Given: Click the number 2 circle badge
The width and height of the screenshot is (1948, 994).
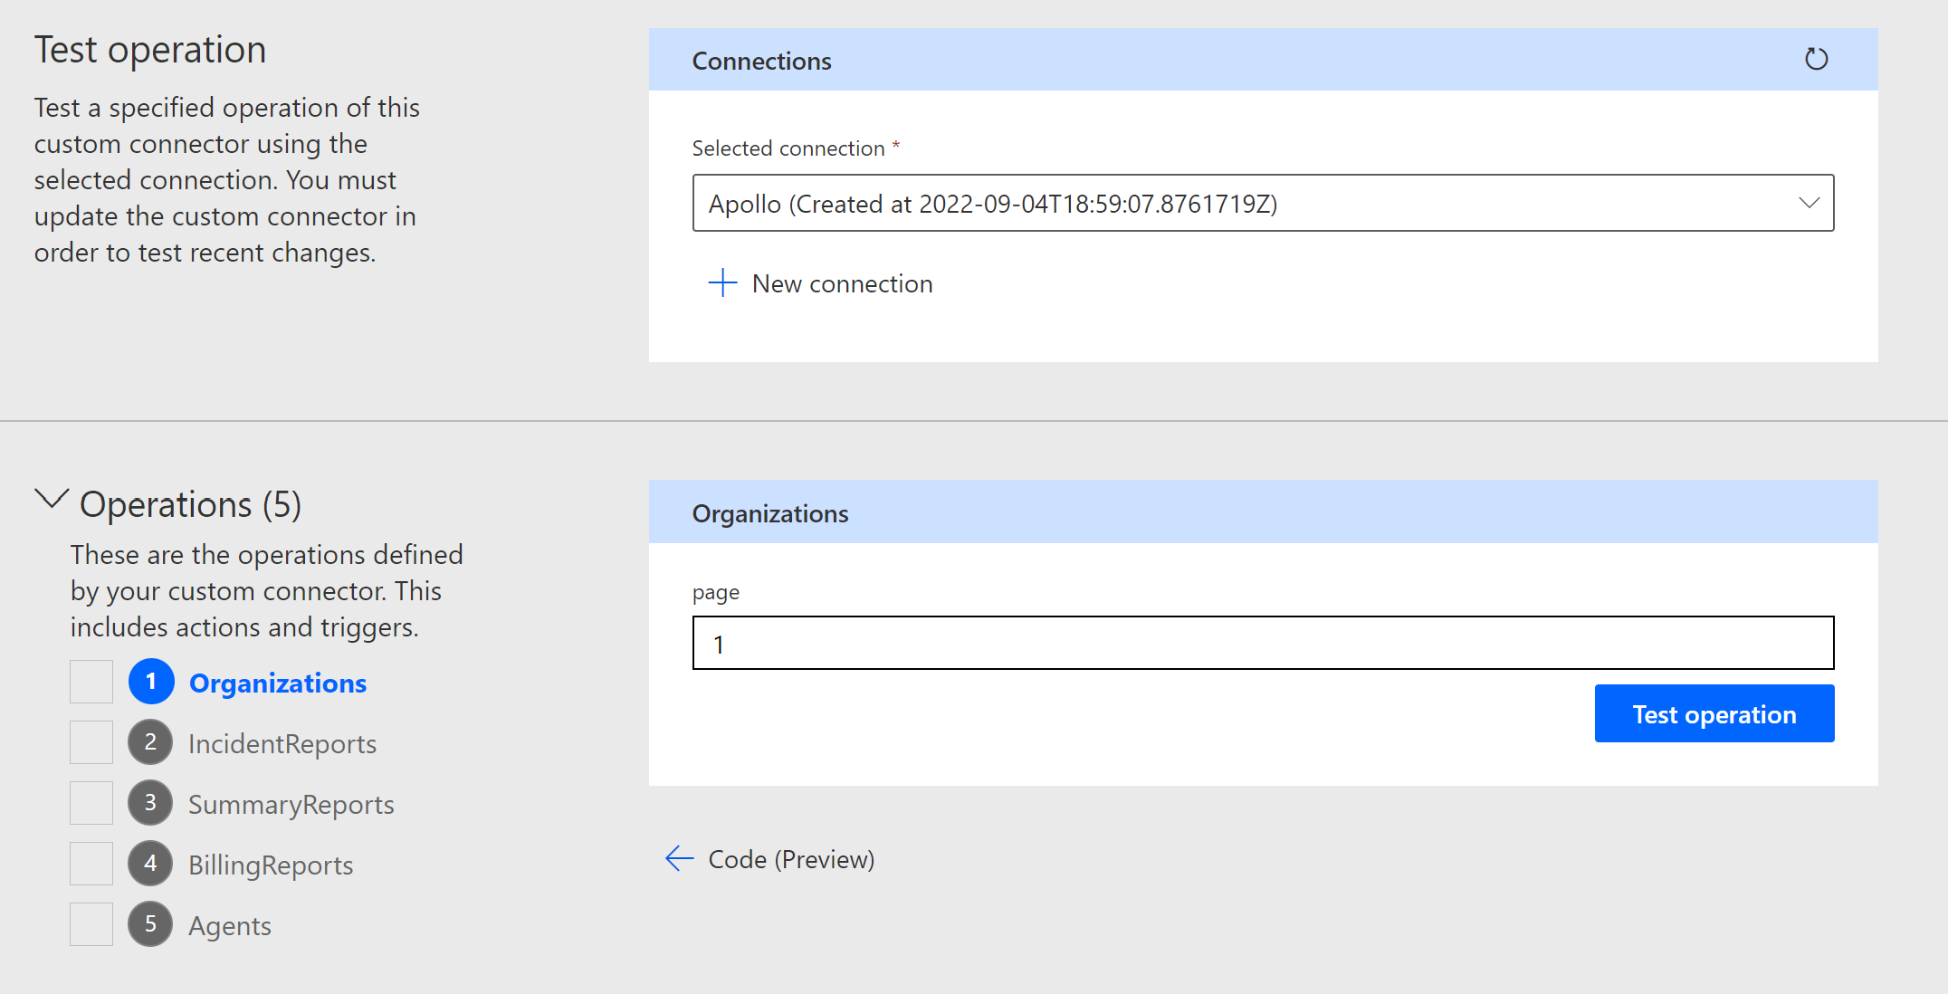Looking at the screenshot, I should pyautogui.click(x=150, y=742).
